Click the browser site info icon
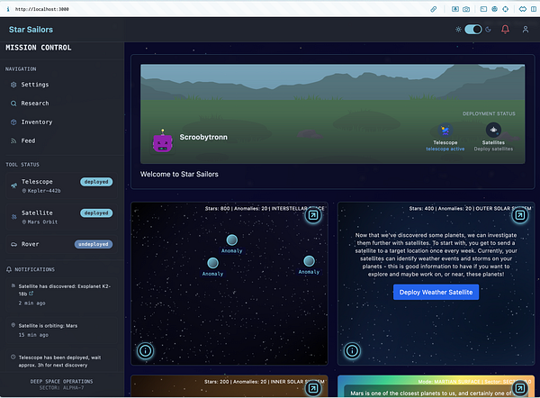This screenshot has width=540, height=398. tap(8, 9)
